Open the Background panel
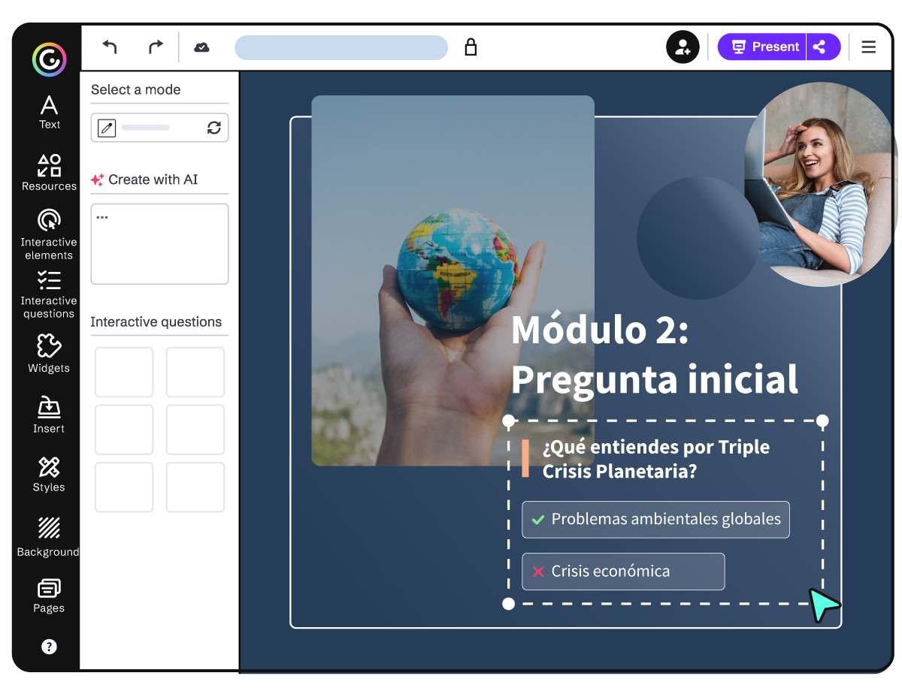Screen dimensions: 902x691 coord(48,536)
